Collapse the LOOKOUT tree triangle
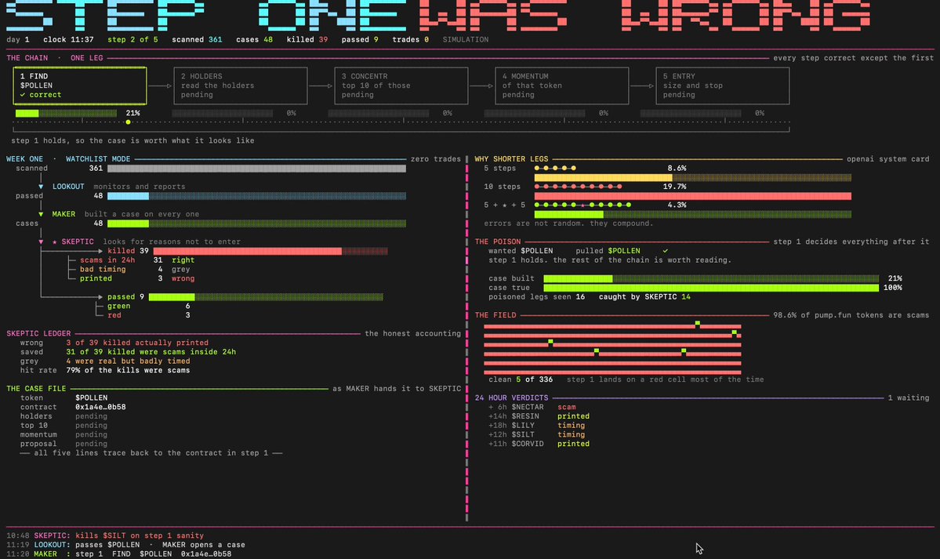The image size is (940, 559). click(41, 187)
